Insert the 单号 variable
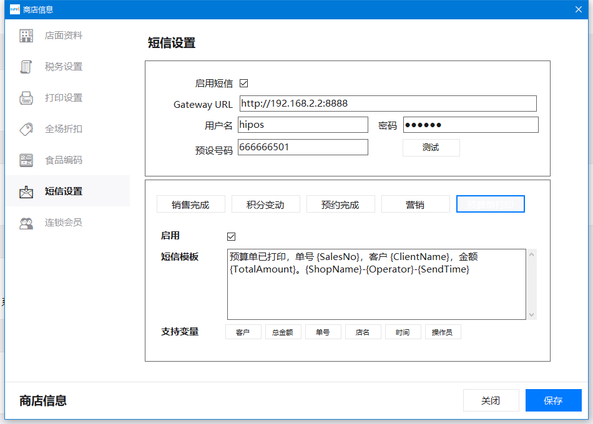Screen dimensions: 593x424 pyautogui.click(x=323, y=332)
